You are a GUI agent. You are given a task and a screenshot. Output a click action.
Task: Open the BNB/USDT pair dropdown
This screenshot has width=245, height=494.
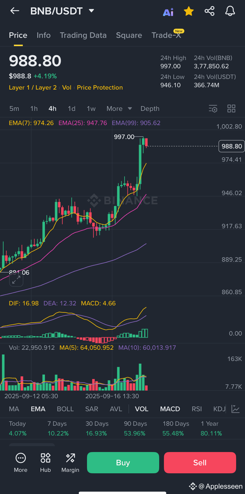62,11
